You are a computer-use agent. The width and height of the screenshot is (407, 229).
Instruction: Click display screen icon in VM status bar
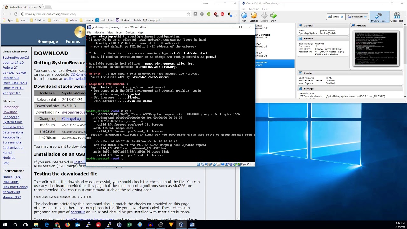pos(223,164)
